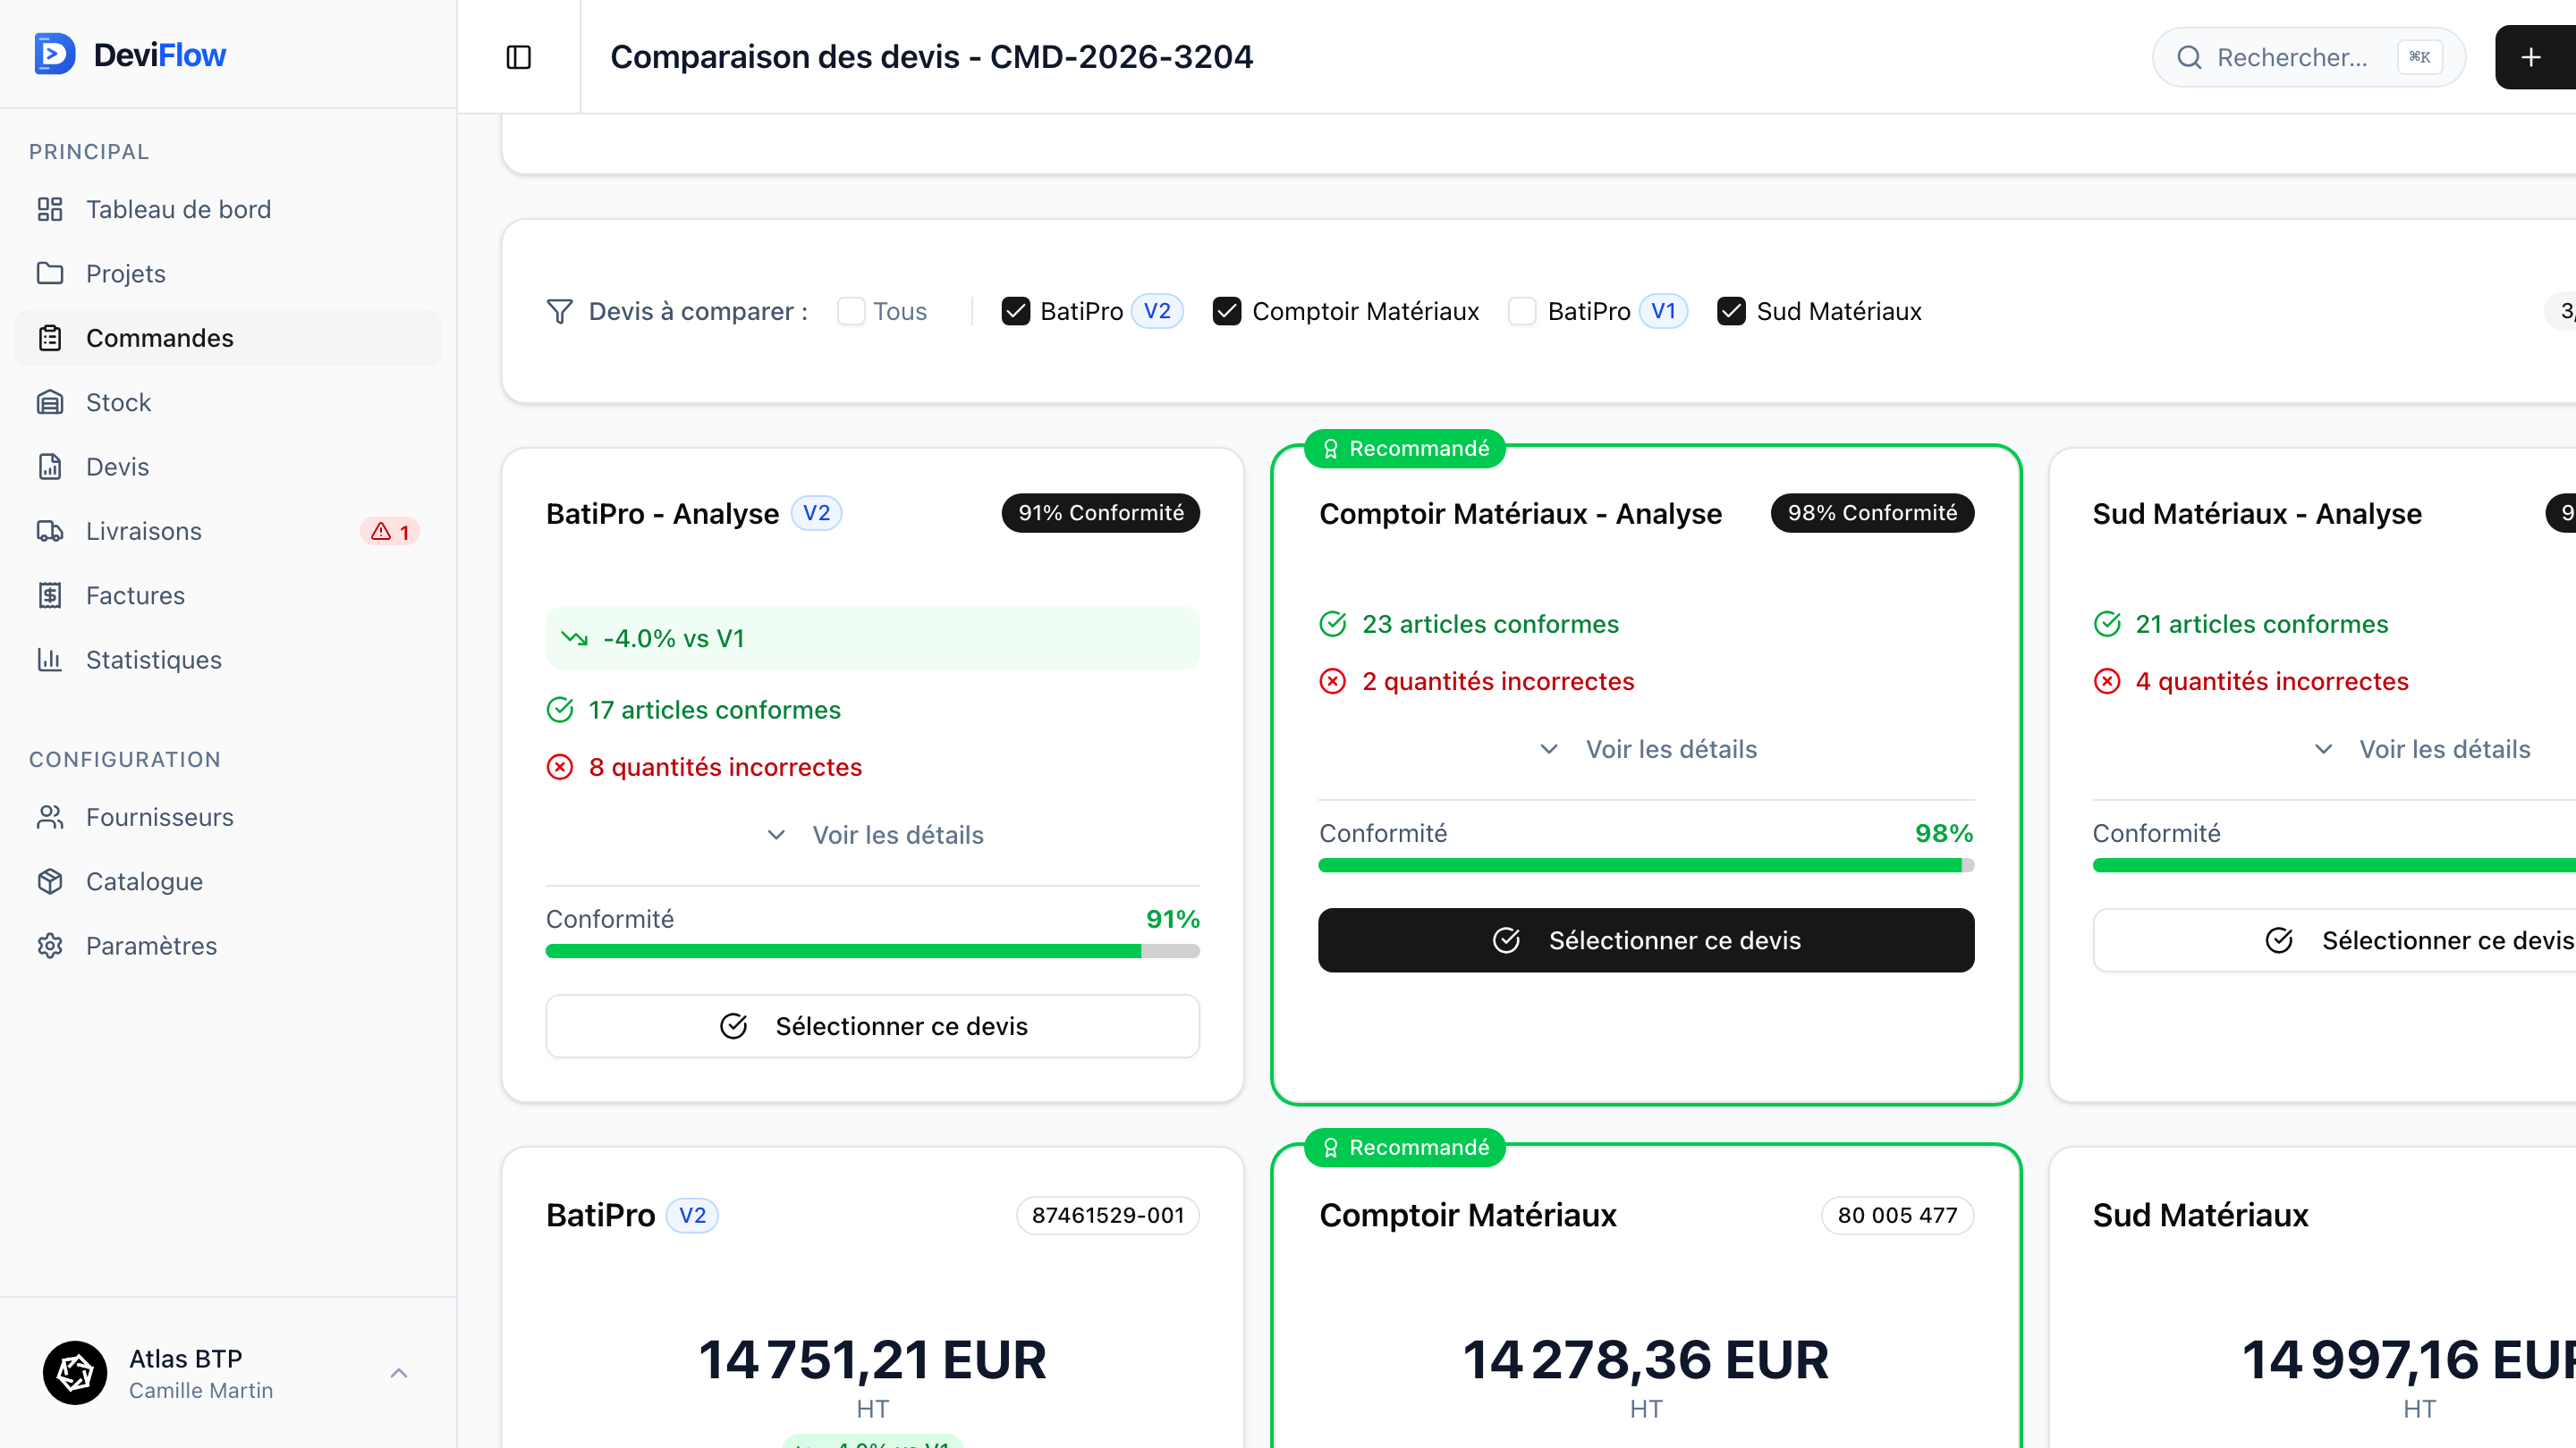
Task: Uncheck the Comptoir Matériaux checkbox
Action: pos(1227,312)
